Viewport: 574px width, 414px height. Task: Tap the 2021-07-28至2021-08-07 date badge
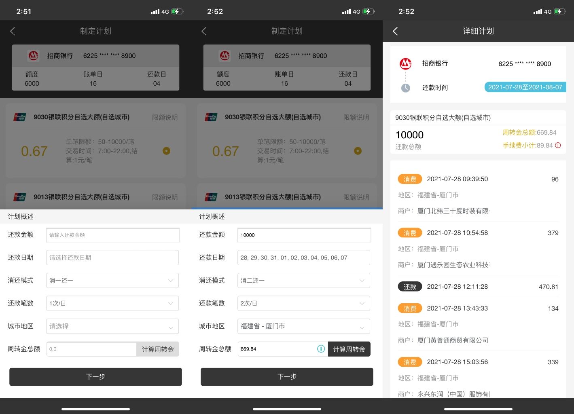525,87
